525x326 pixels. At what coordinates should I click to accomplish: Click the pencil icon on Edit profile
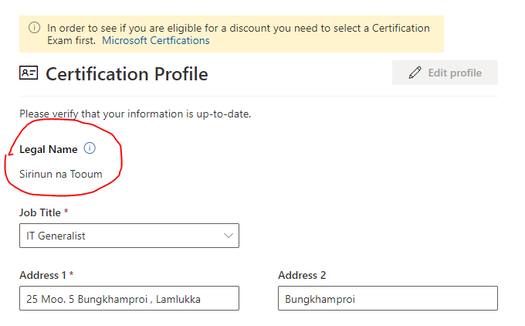click(415, 73)
